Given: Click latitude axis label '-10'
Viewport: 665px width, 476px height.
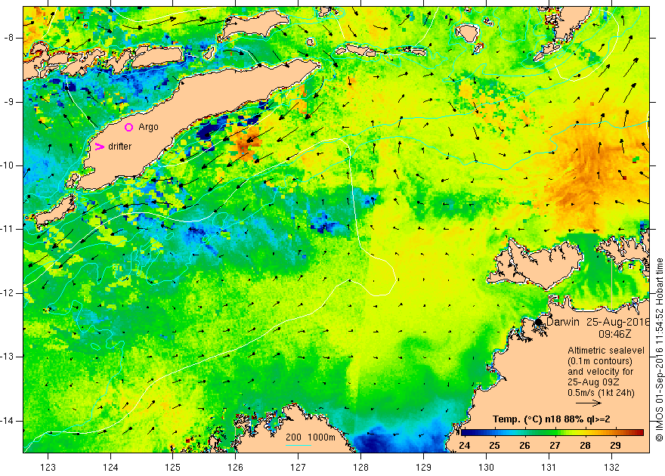Looking at the screenshot, I should point(8,165).
